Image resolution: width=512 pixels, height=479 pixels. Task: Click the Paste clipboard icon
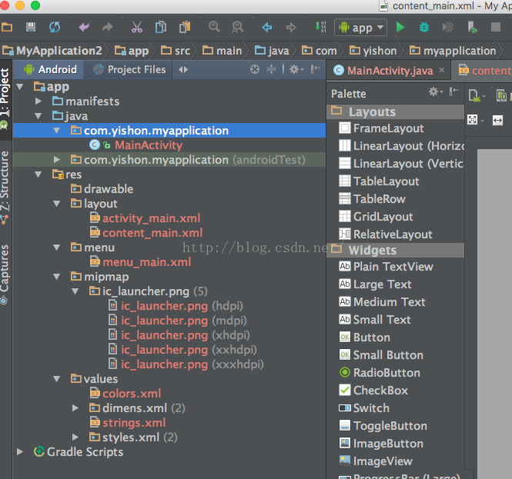click(x=185, y=27)
